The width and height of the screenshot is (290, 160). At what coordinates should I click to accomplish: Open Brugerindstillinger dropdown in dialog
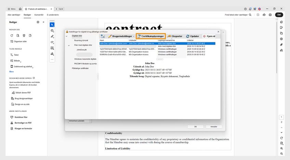121,36
